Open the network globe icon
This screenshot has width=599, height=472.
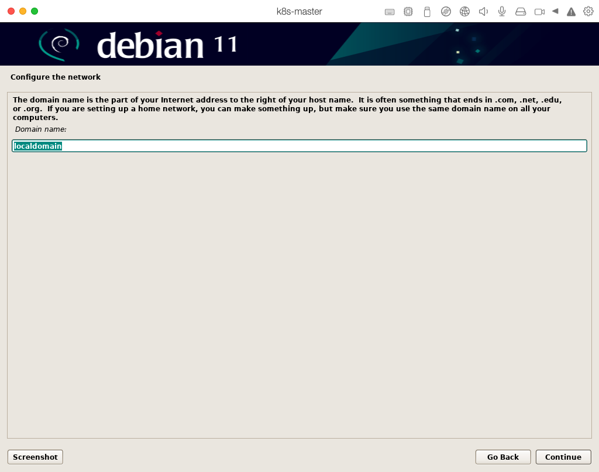click(x=464, y=12)
